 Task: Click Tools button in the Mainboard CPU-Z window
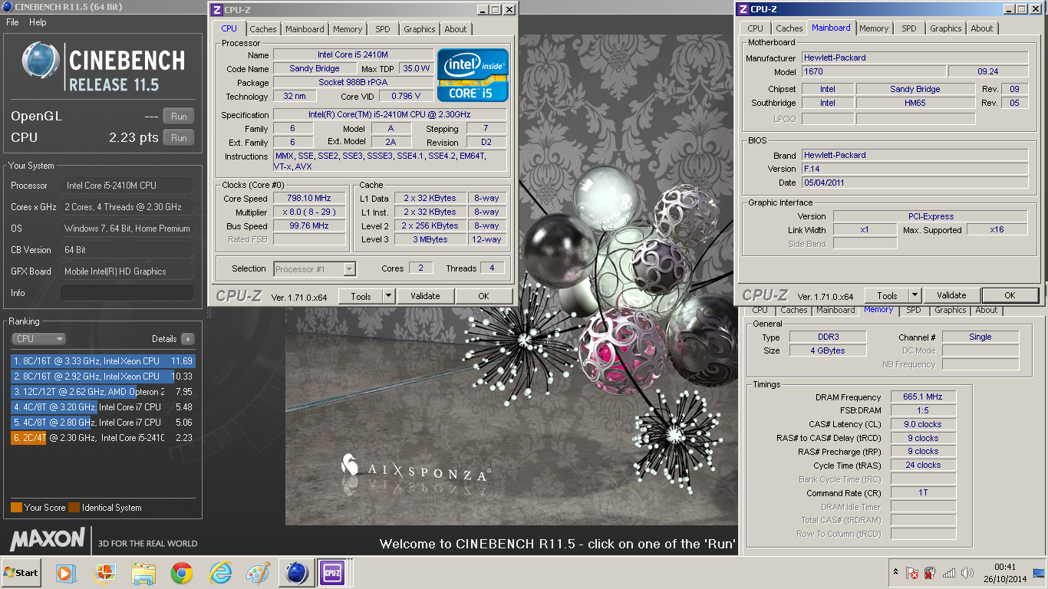pyautogui.click(x=888, y=295)
